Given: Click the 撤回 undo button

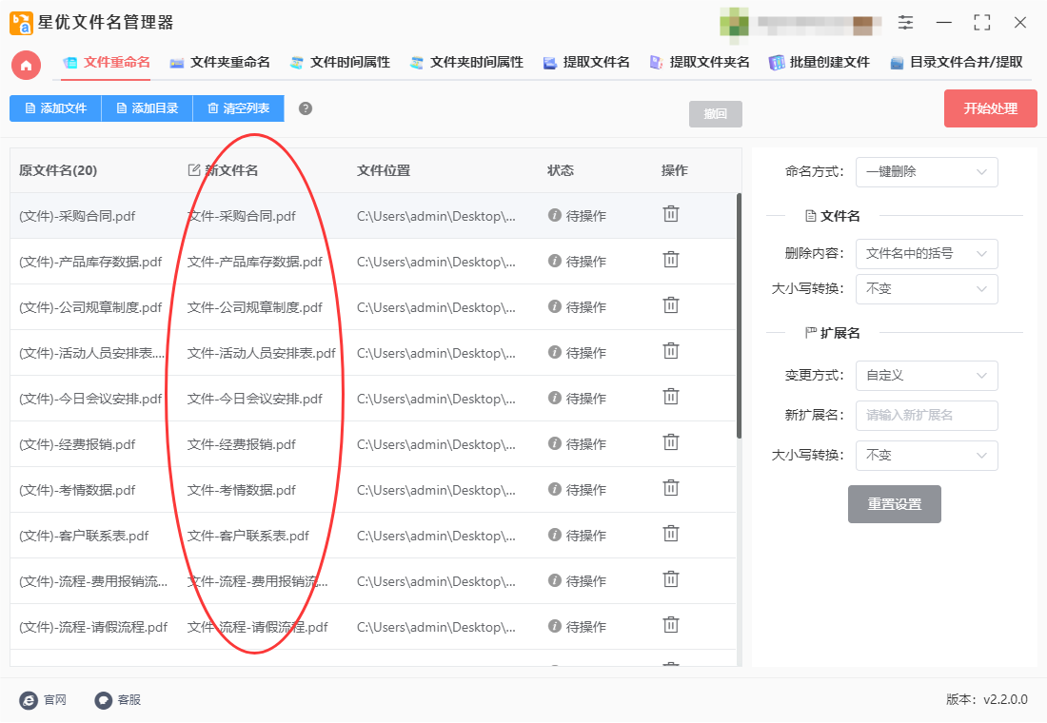Looking at the screenshot, I should (715, 114).
